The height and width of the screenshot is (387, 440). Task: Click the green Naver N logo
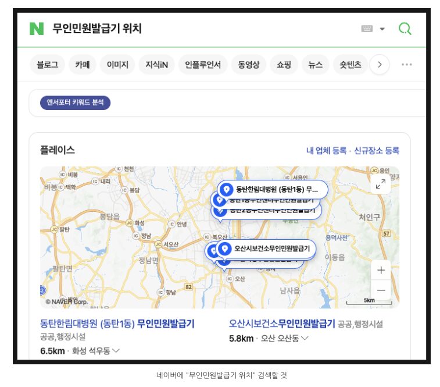tap(37, 29)
